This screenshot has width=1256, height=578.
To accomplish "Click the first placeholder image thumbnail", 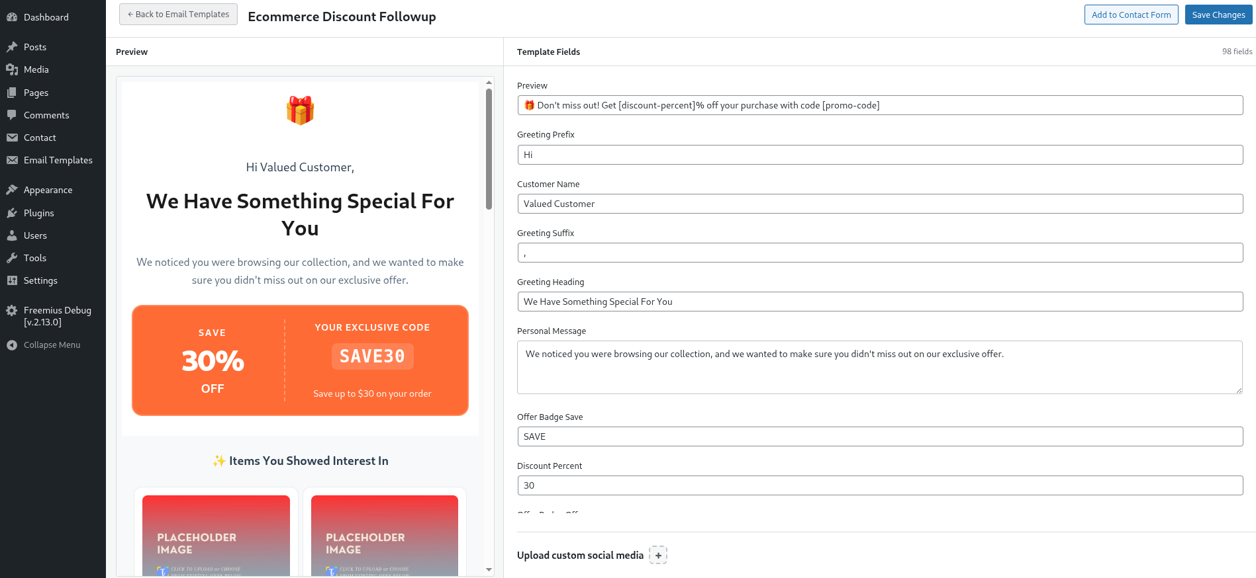I will tap(216, 536).
